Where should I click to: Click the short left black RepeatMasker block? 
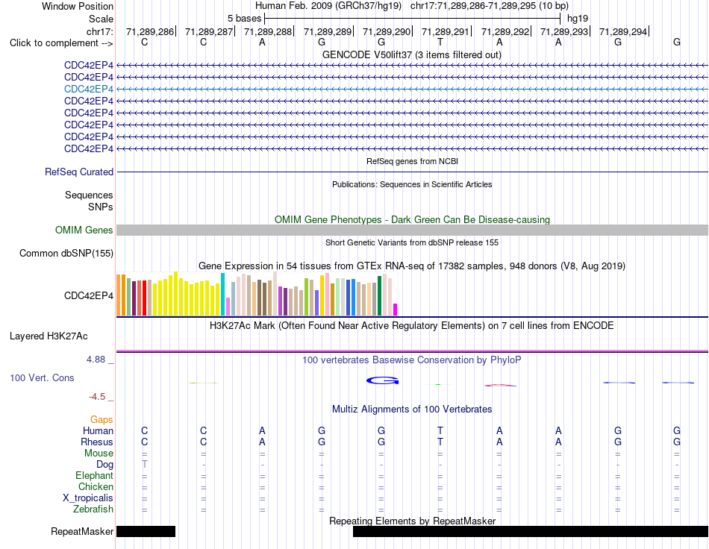(146, 532)
